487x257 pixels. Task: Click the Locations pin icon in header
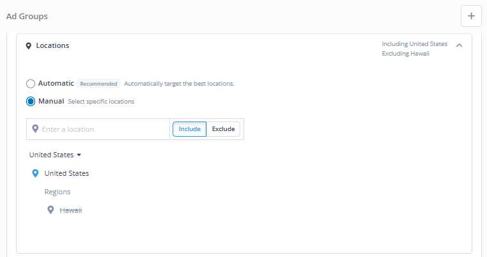(29, 46)
